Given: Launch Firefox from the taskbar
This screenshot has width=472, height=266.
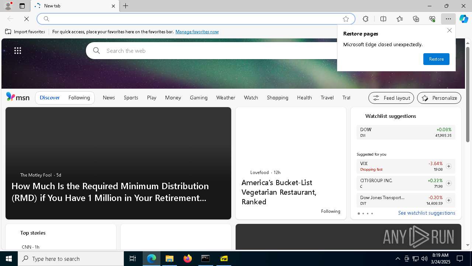Looking at the screenshot, I should (x=188, y=259).
